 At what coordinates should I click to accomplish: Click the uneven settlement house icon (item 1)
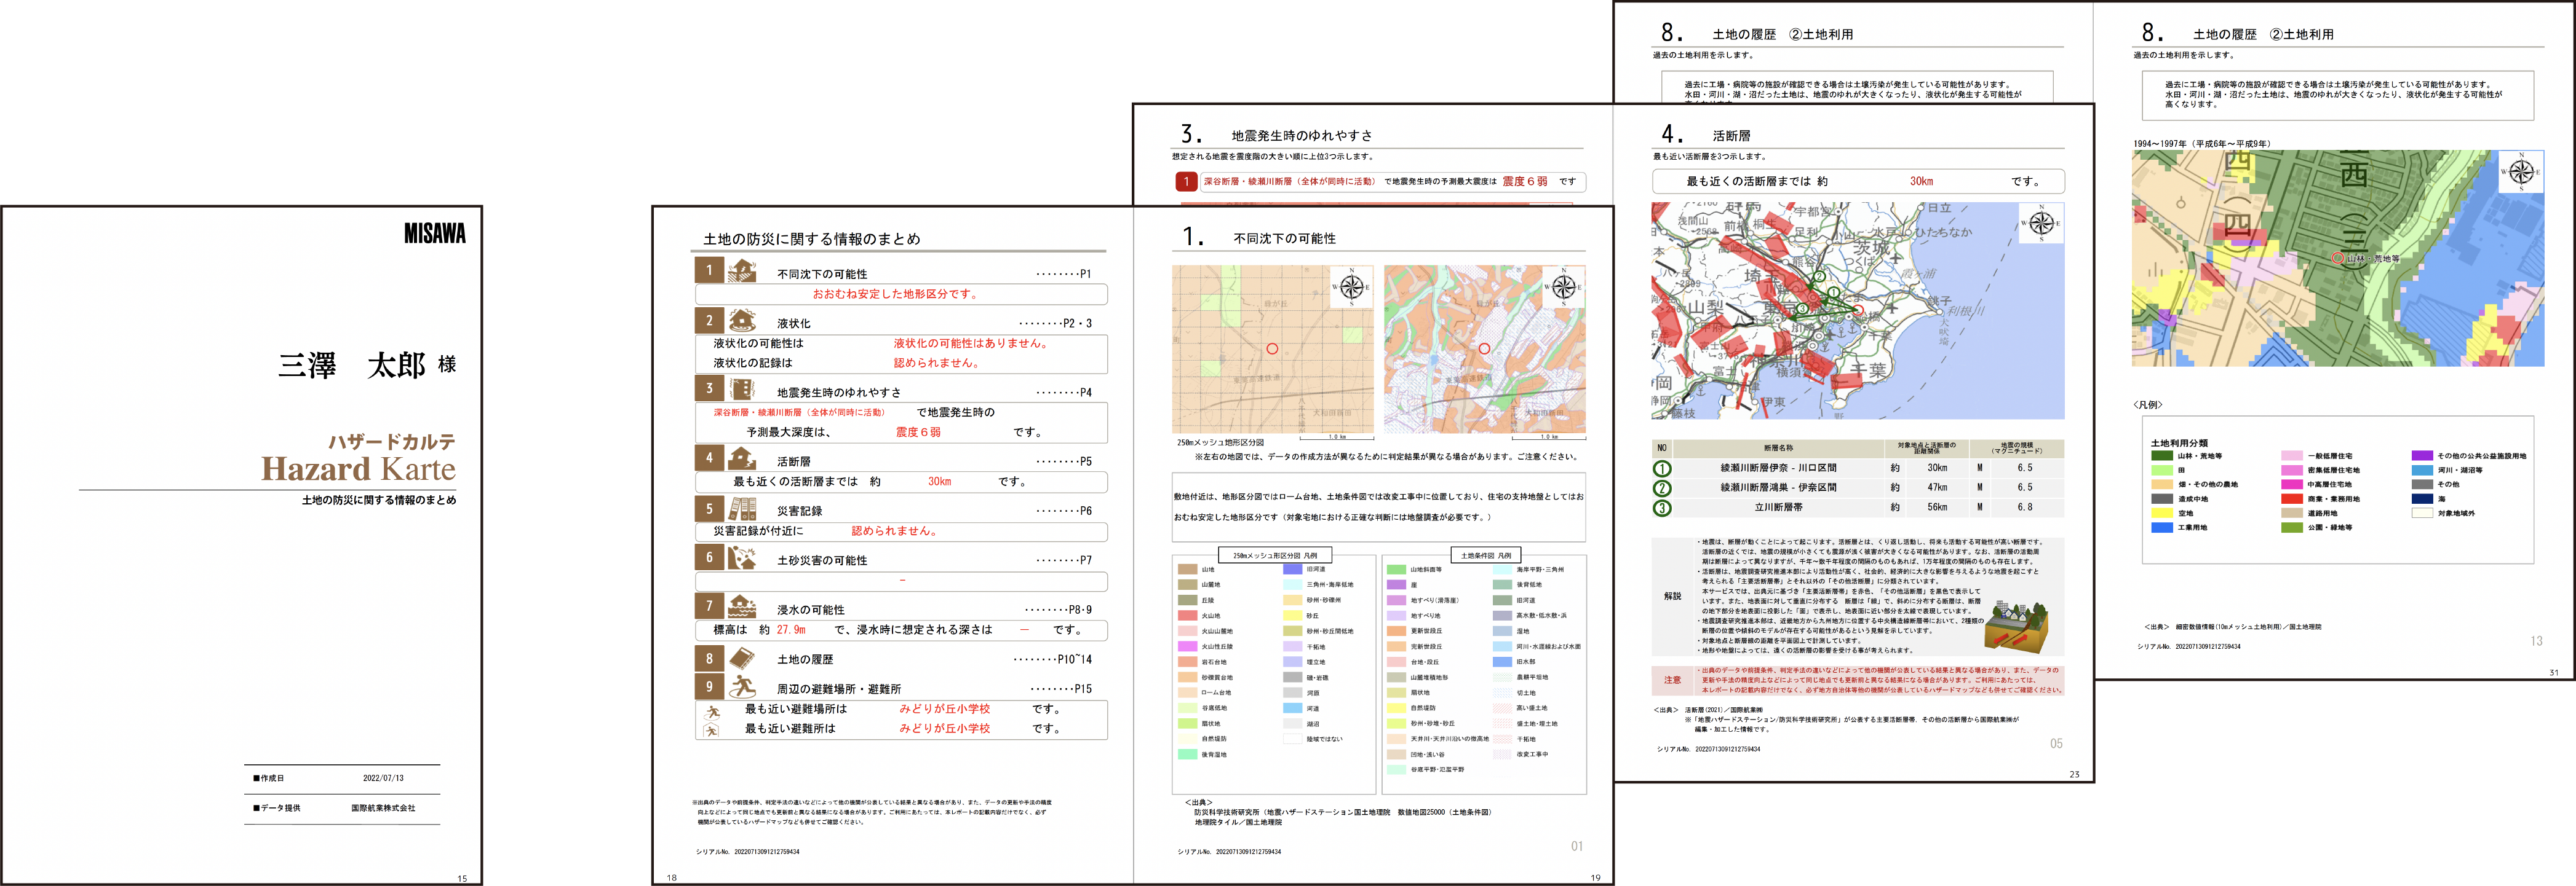(x=742, y=271)
